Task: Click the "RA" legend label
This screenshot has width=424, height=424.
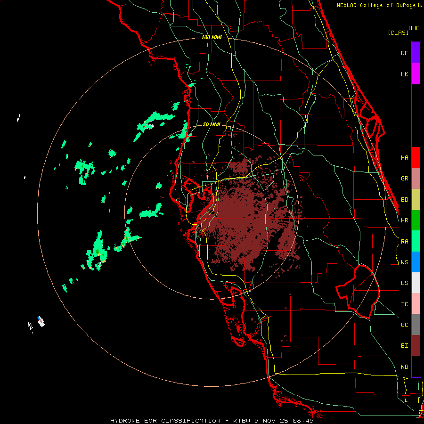Action: (x=404, y=242)
